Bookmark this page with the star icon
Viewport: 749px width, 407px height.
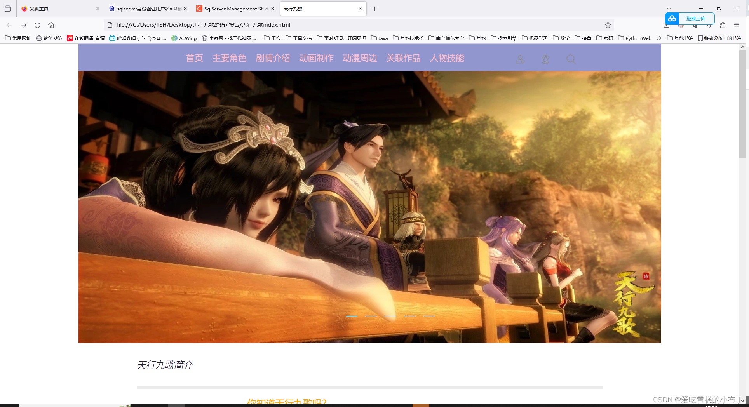coord(608,25)
